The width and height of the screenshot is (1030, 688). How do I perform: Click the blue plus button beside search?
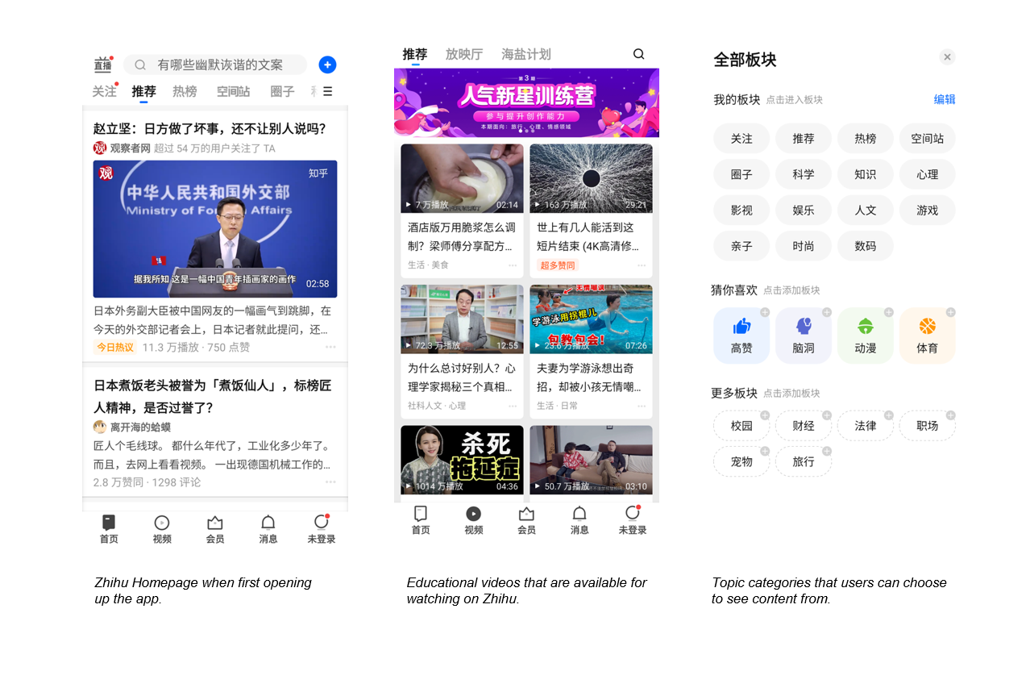(327, 65)
